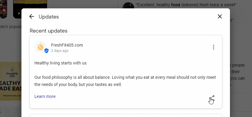This screenshot has width=252, height=117.
Task: Click the '2 days ago' timestamp
Action: point(60,51)
